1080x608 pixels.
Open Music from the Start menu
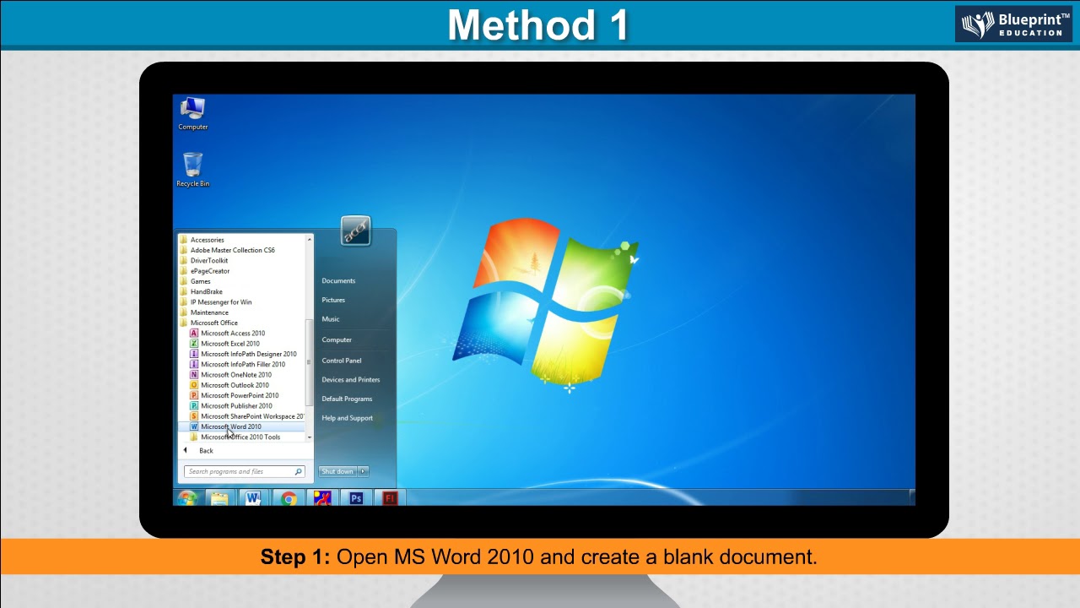pyautogui.click(x=331, y=319)
